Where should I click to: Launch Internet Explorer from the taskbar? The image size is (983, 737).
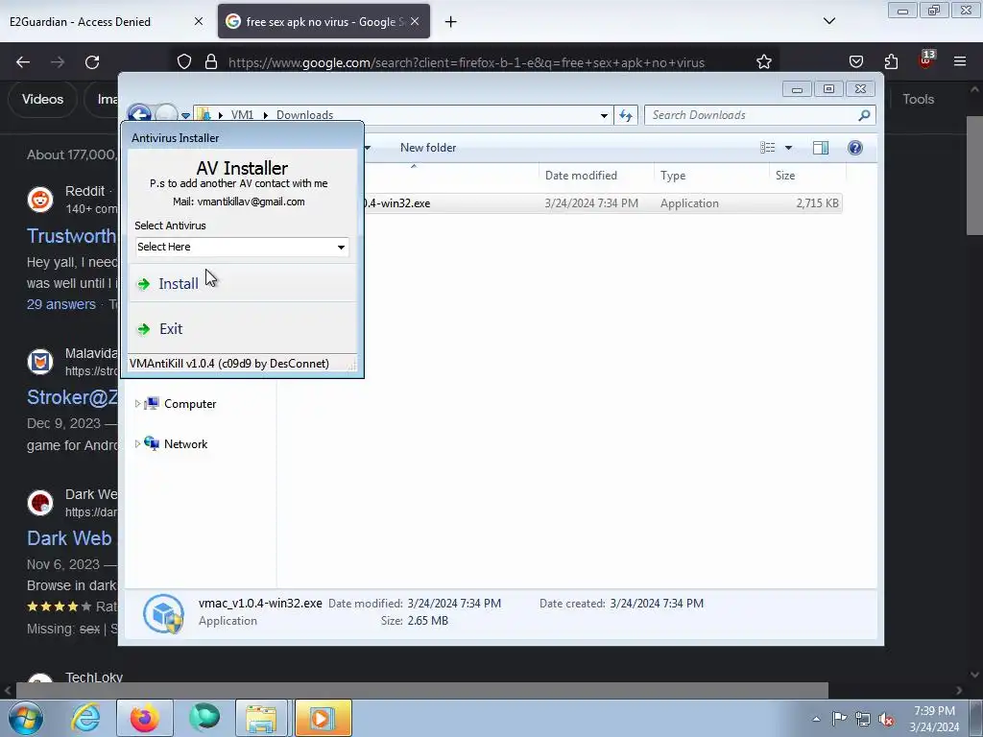coord(85,718)
